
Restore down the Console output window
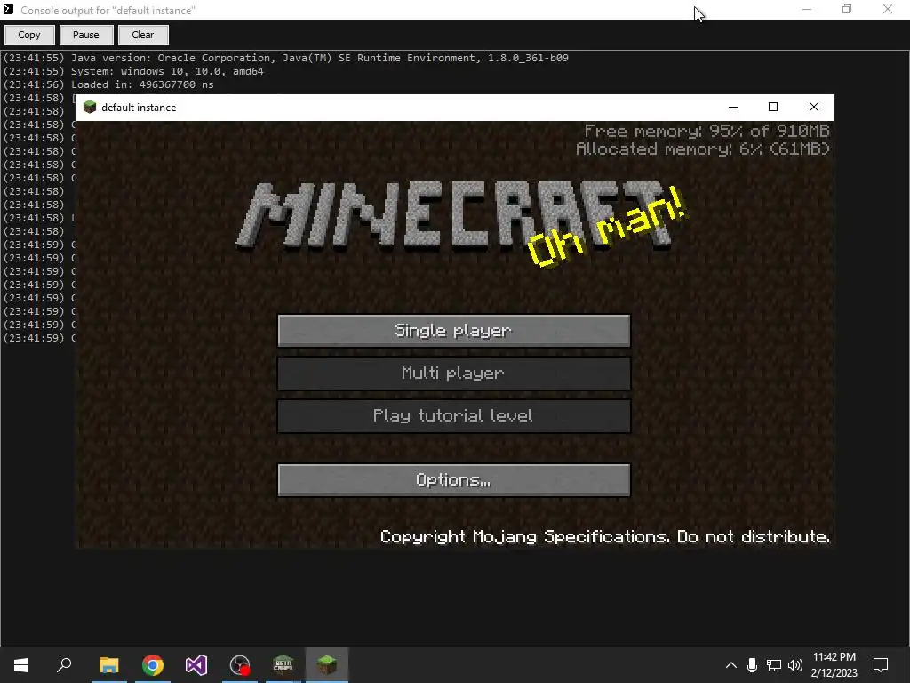(x=847, y=9)
